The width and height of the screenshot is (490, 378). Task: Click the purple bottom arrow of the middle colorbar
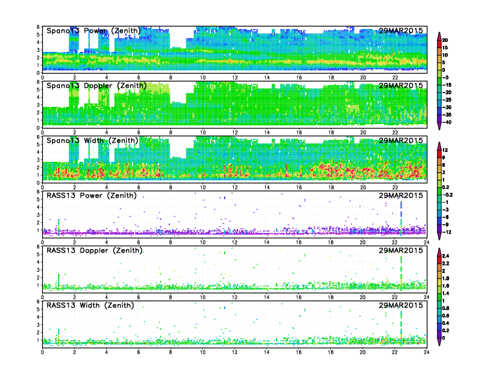(x=439, y=236)
